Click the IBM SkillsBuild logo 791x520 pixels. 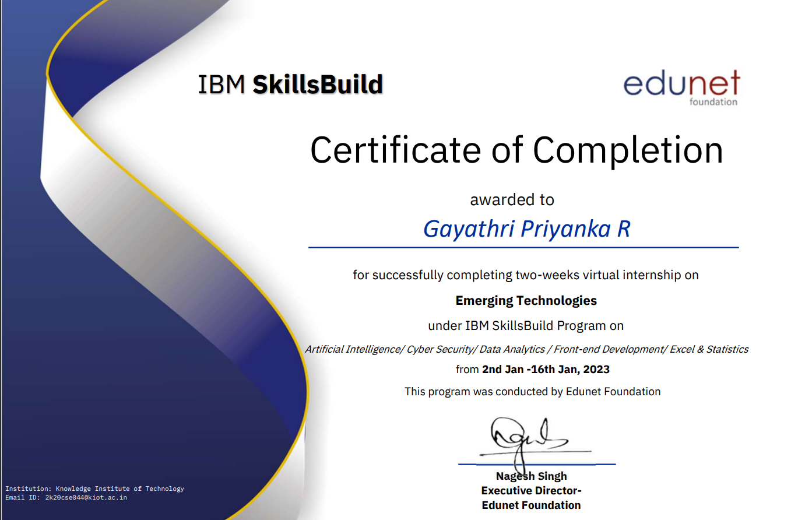point(290,85)
